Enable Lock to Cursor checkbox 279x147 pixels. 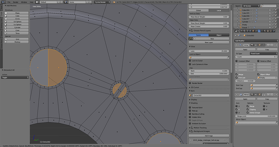[190, 61]
